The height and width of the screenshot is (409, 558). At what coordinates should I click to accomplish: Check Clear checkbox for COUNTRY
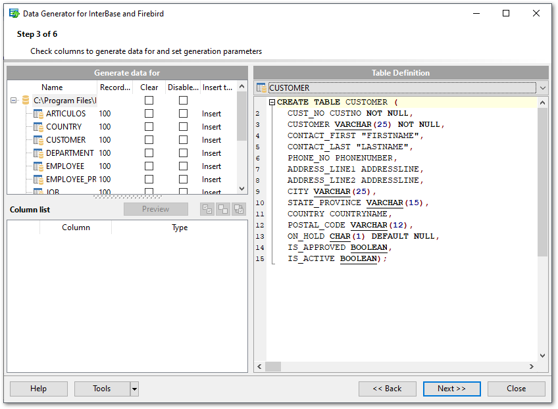click(x=149, y=127)
